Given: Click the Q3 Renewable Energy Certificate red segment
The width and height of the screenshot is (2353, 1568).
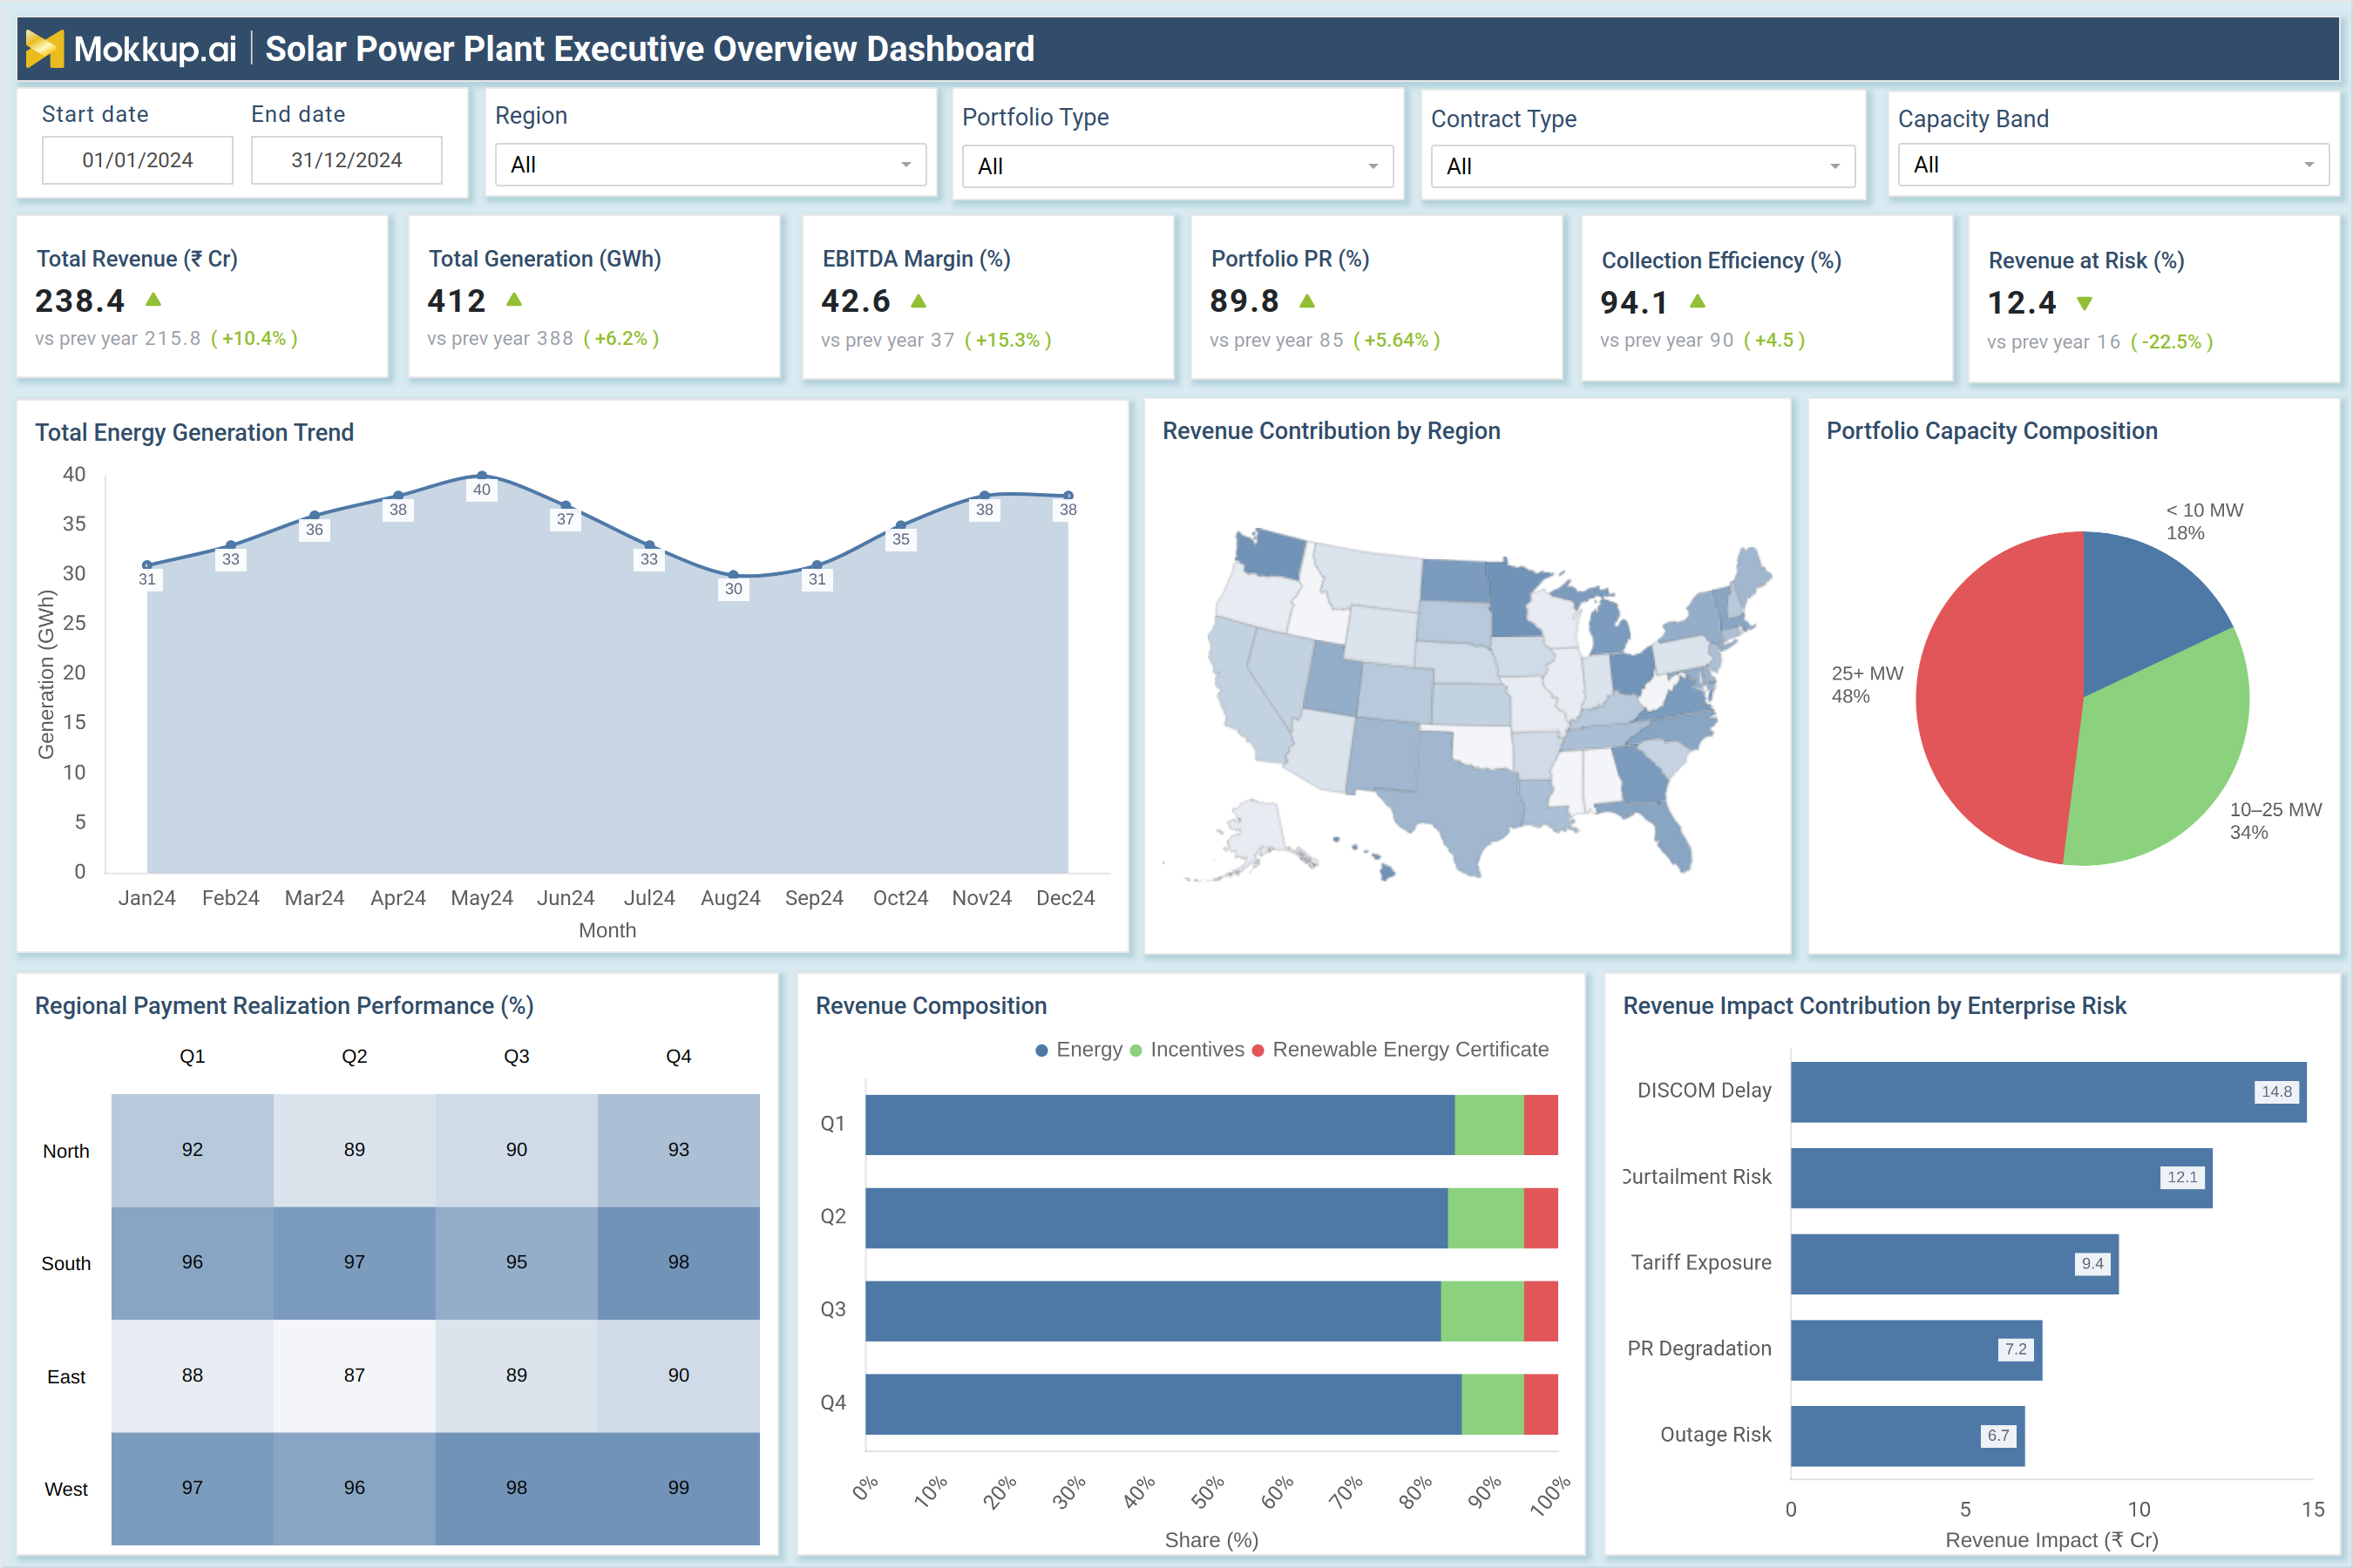Looking at the screenshot, I should point(1541,1311).
